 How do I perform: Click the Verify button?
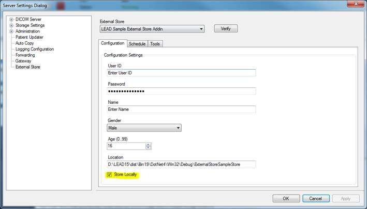(x=225, y=29)
